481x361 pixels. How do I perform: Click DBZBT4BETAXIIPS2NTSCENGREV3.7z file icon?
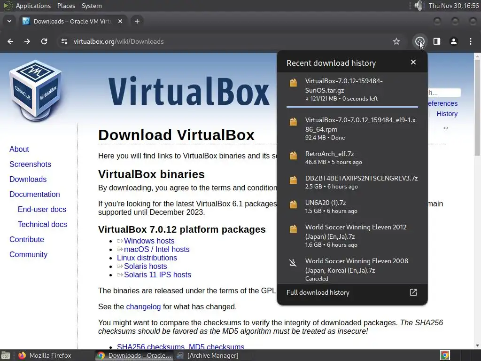tap(293, 180)
